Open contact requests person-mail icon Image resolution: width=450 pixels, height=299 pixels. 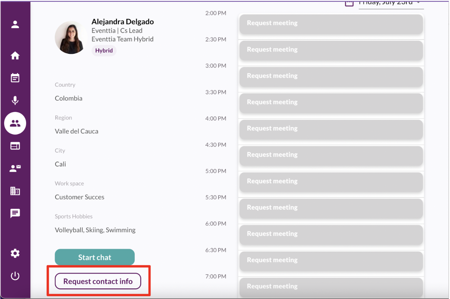(x=15, y=168)
